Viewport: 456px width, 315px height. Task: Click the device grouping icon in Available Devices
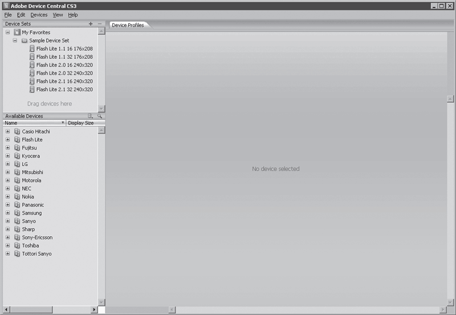point(91,116)
